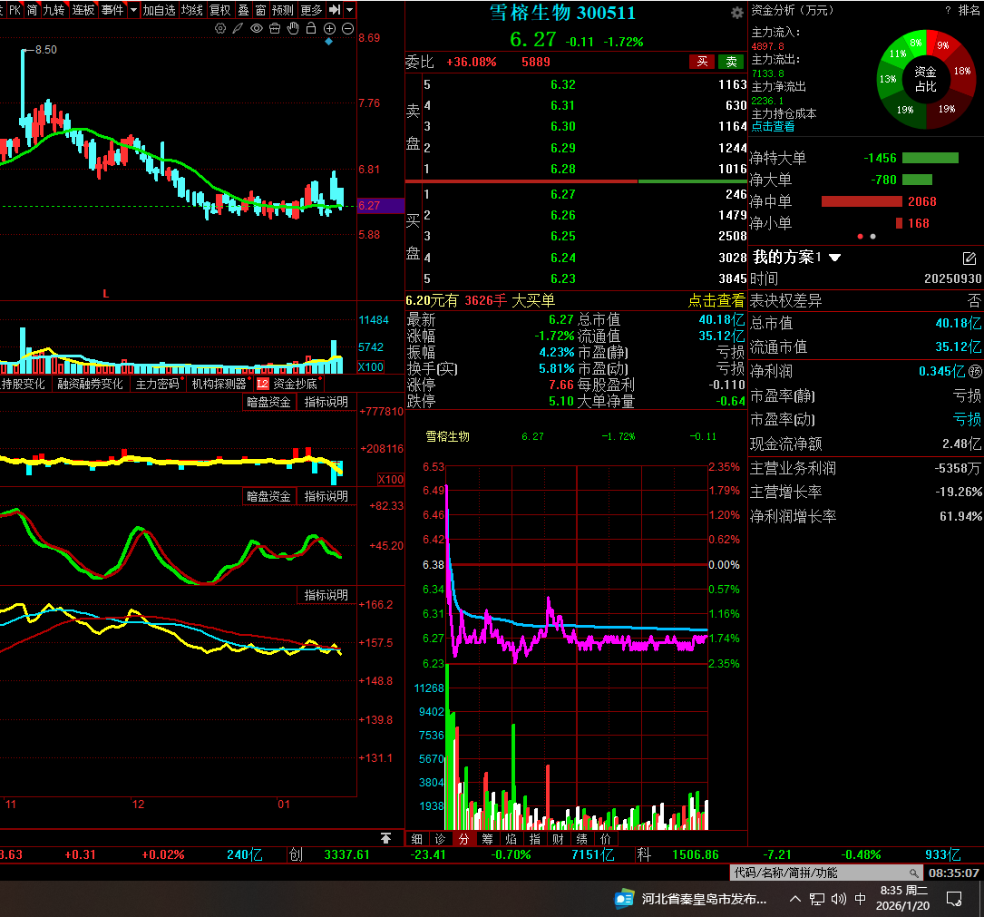
Task: Switch to 焰 tab
Action: [511, 839]
